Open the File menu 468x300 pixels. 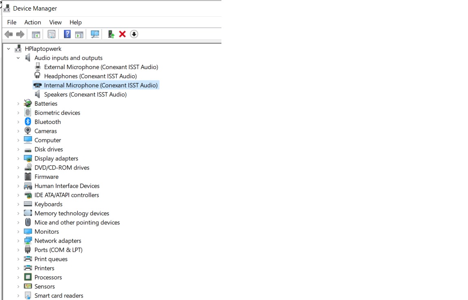pyautogui.click(x=11, y=22)
